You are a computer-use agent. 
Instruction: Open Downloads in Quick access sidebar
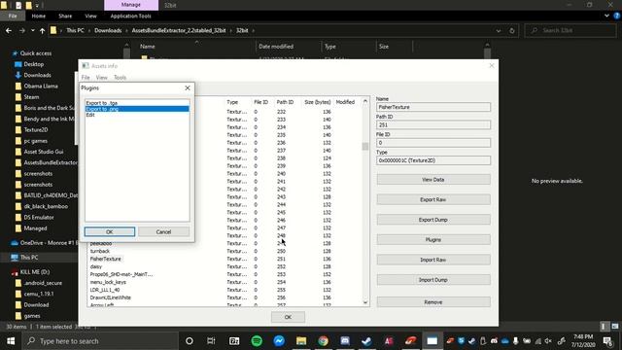point(37,75)
